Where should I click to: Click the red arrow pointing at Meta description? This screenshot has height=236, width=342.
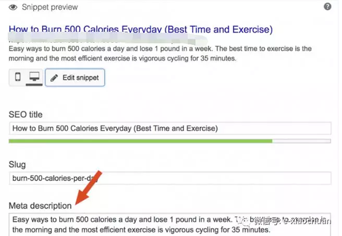89,189
